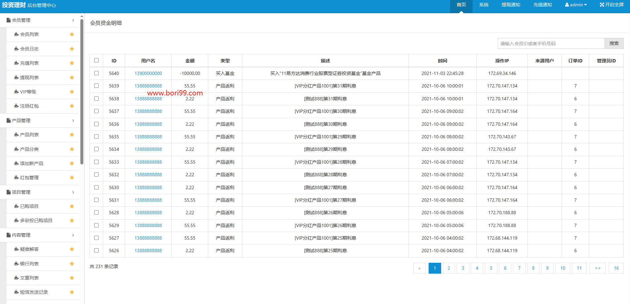
Task: Tick checkbox for record 5635
Action: (x=96, y=137)
